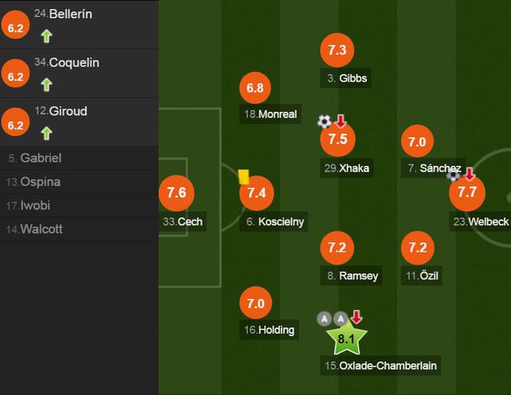
Task: Select Iwobi in the bench list
Action: (x=79, y=205)
